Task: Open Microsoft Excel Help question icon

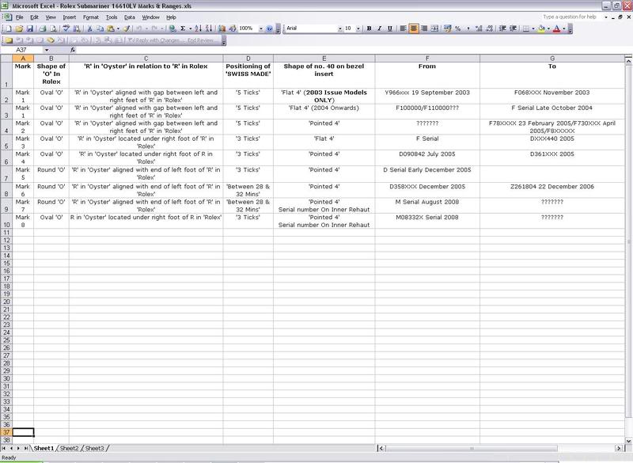Action: click(270, 28)
